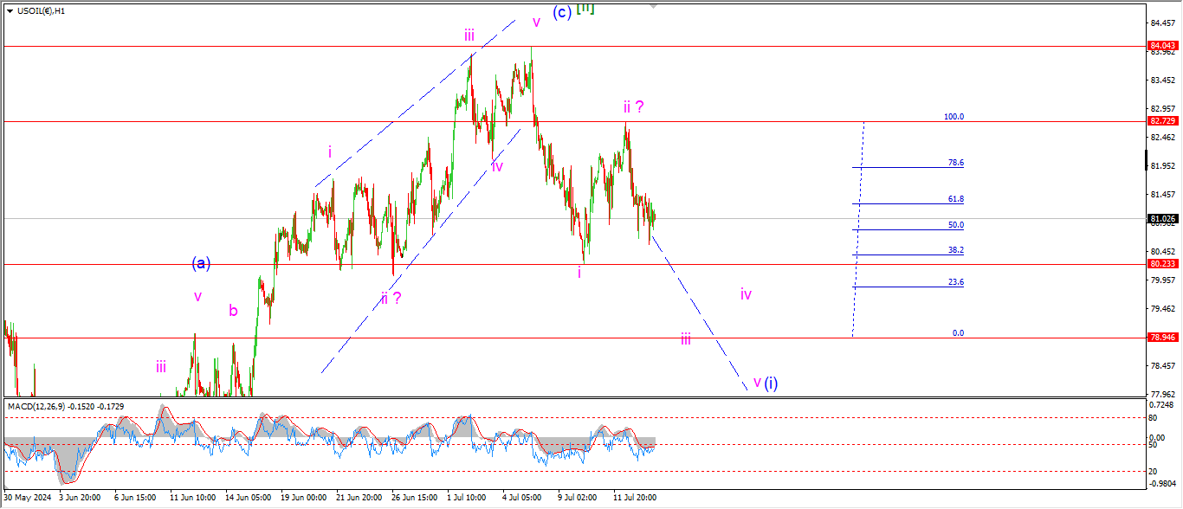The image size is (1183, 509).
Task: Open the USOIL chart symbol dropdown arrow
Action: (10, 11)
